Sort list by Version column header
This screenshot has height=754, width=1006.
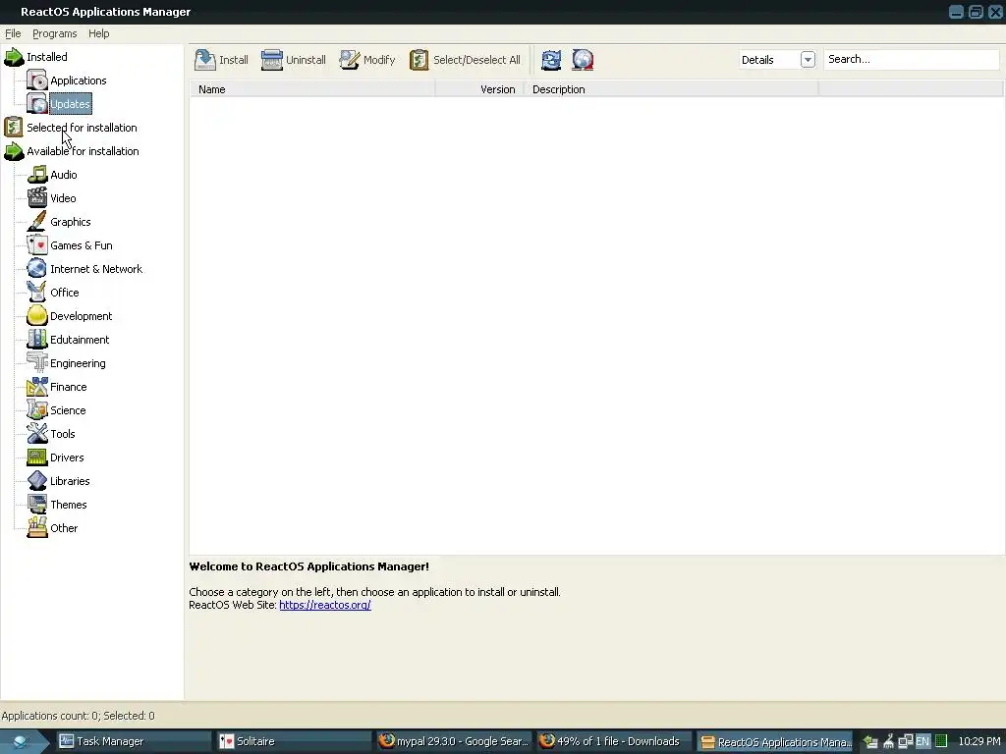479,89
